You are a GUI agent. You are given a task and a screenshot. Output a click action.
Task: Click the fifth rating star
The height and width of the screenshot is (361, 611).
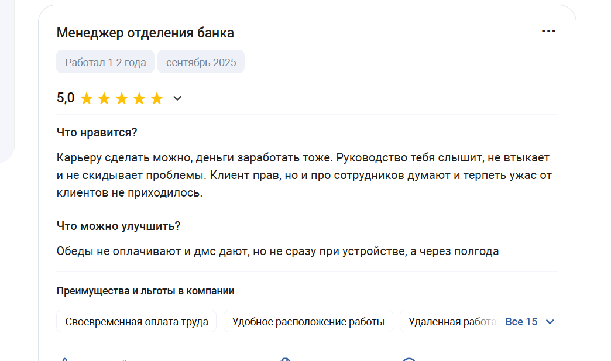click(x=157, y=98)
